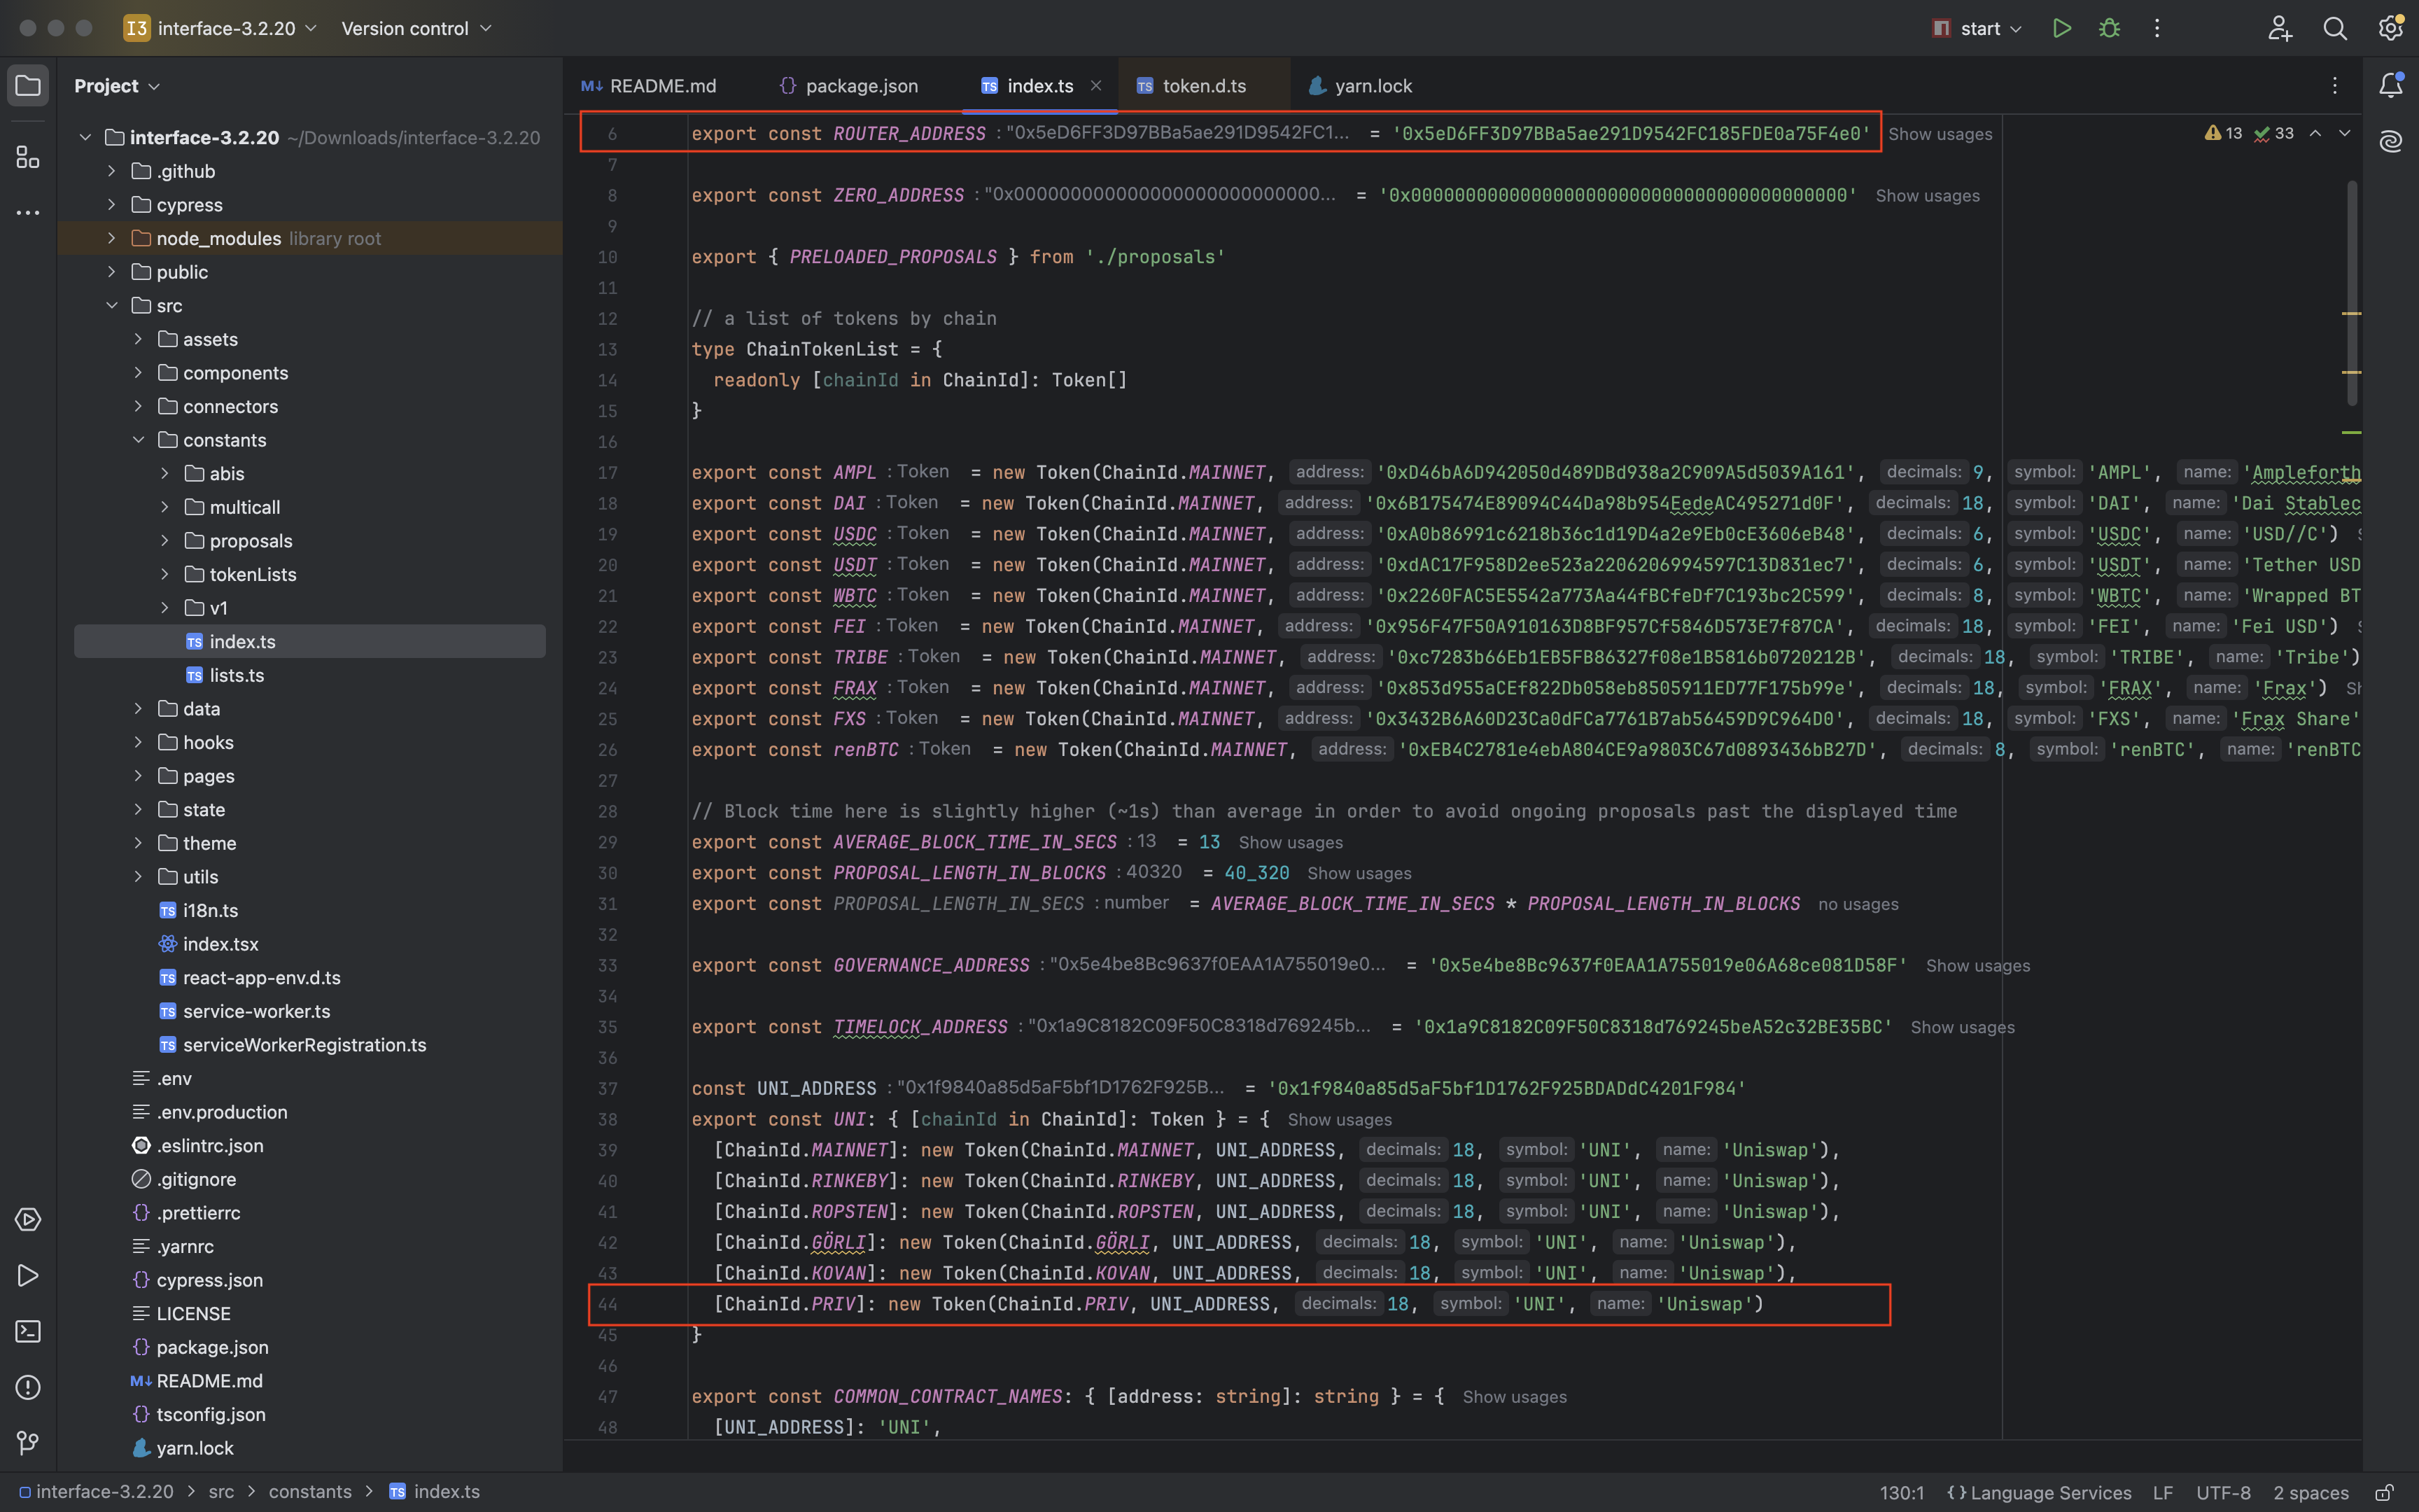Open project selector interface-3.2.20 dropdown

(x=221, y=28)
